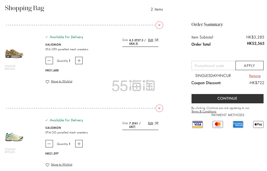Edit size link for XT-4 OG sneakers
267x171 pixels.
click(150, 123)
